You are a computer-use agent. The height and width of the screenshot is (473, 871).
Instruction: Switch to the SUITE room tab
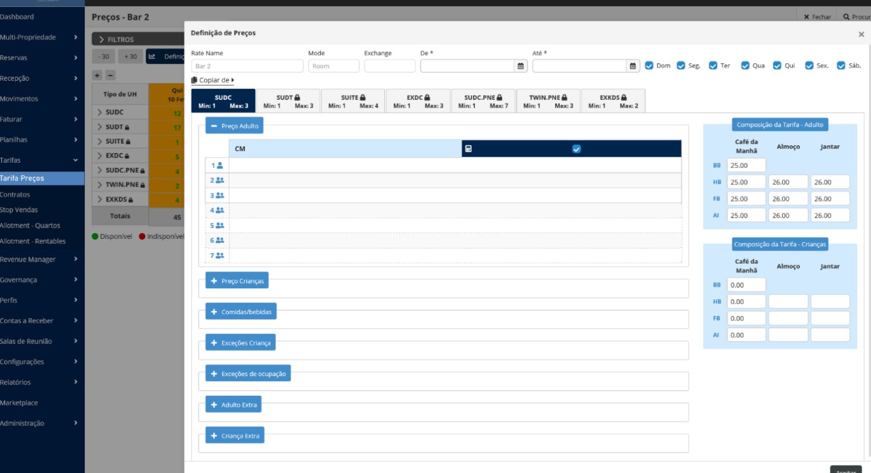click(353, 101)
